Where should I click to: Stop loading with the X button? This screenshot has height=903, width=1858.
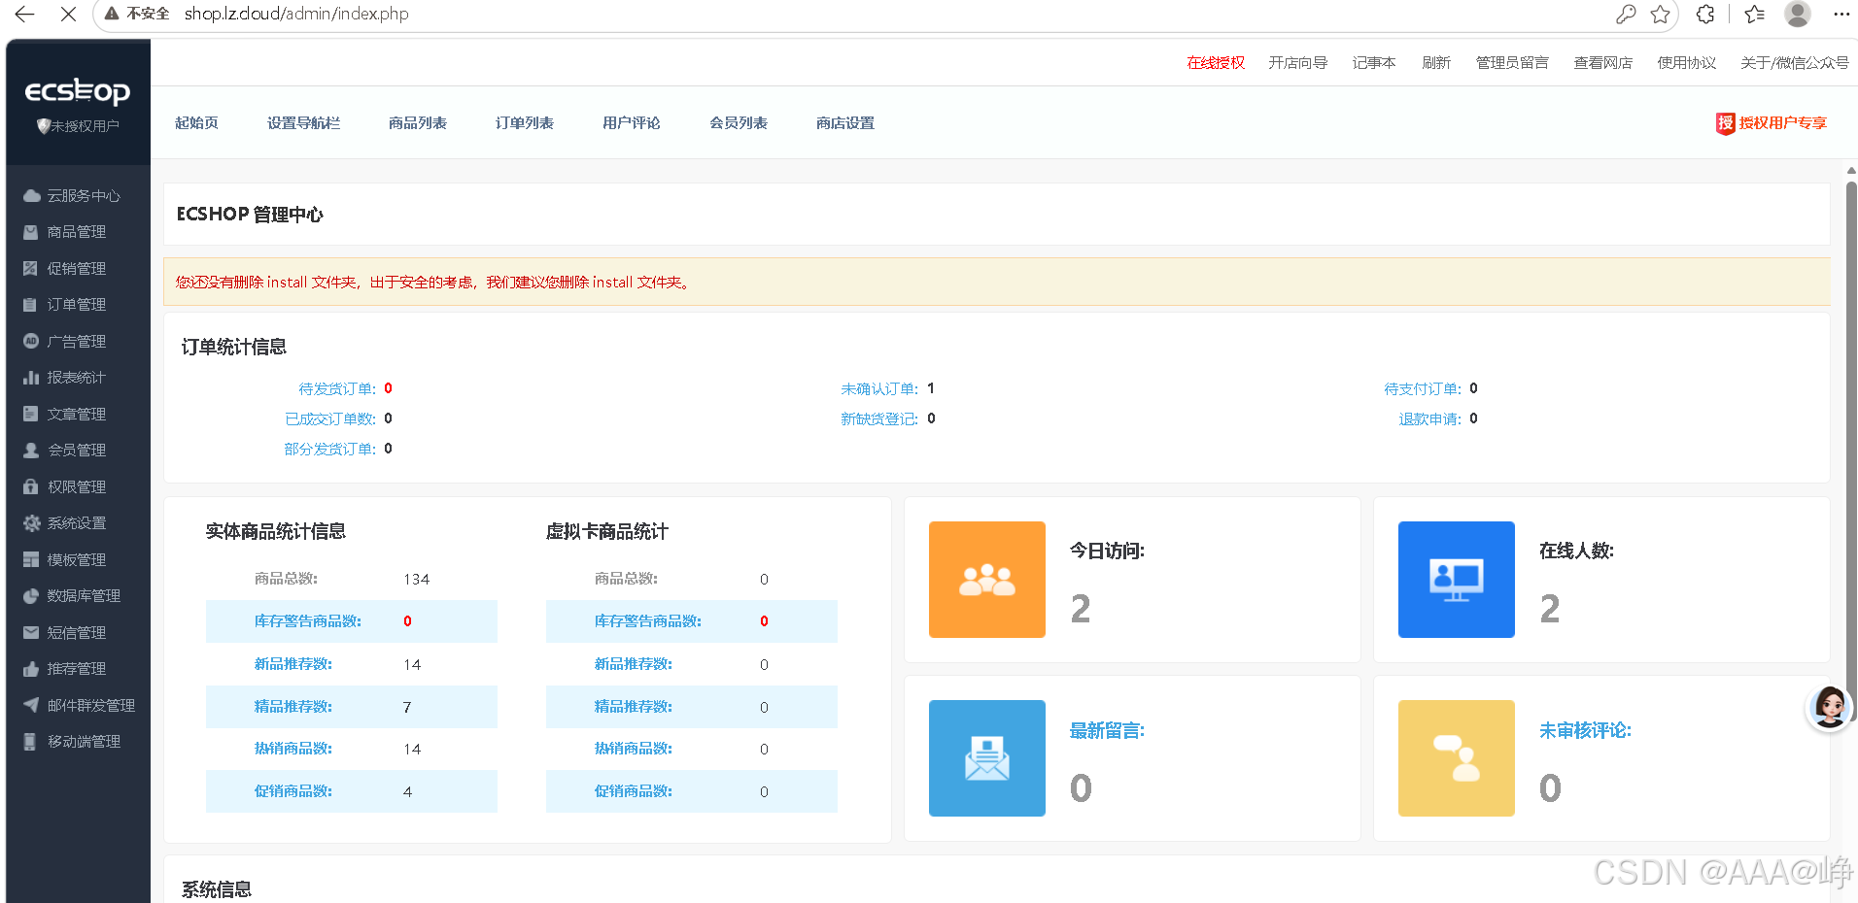[68, 14]
